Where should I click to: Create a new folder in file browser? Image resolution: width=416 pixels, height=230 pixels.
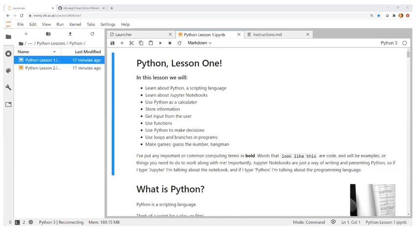48,34
